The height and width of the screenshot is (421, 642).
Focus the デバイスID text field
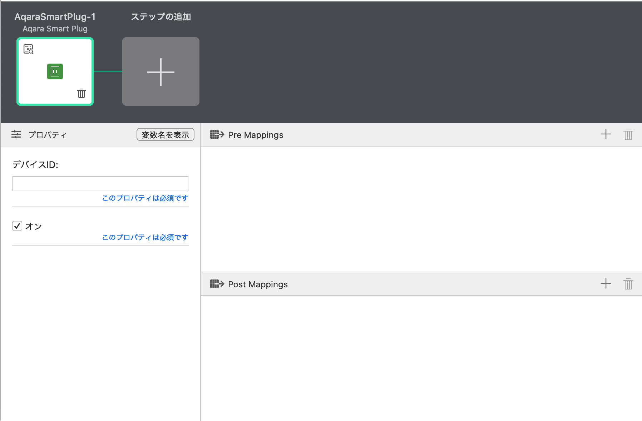click(100, 184)
